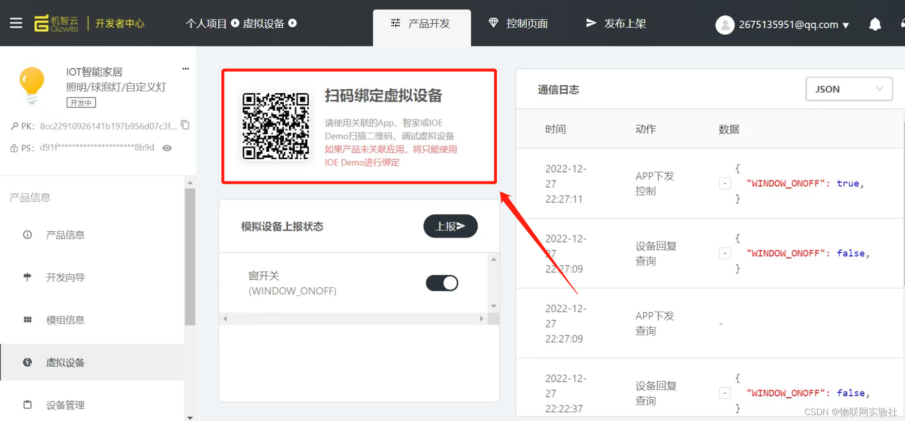
Task: Copy the PK product key
Action: 185,125
